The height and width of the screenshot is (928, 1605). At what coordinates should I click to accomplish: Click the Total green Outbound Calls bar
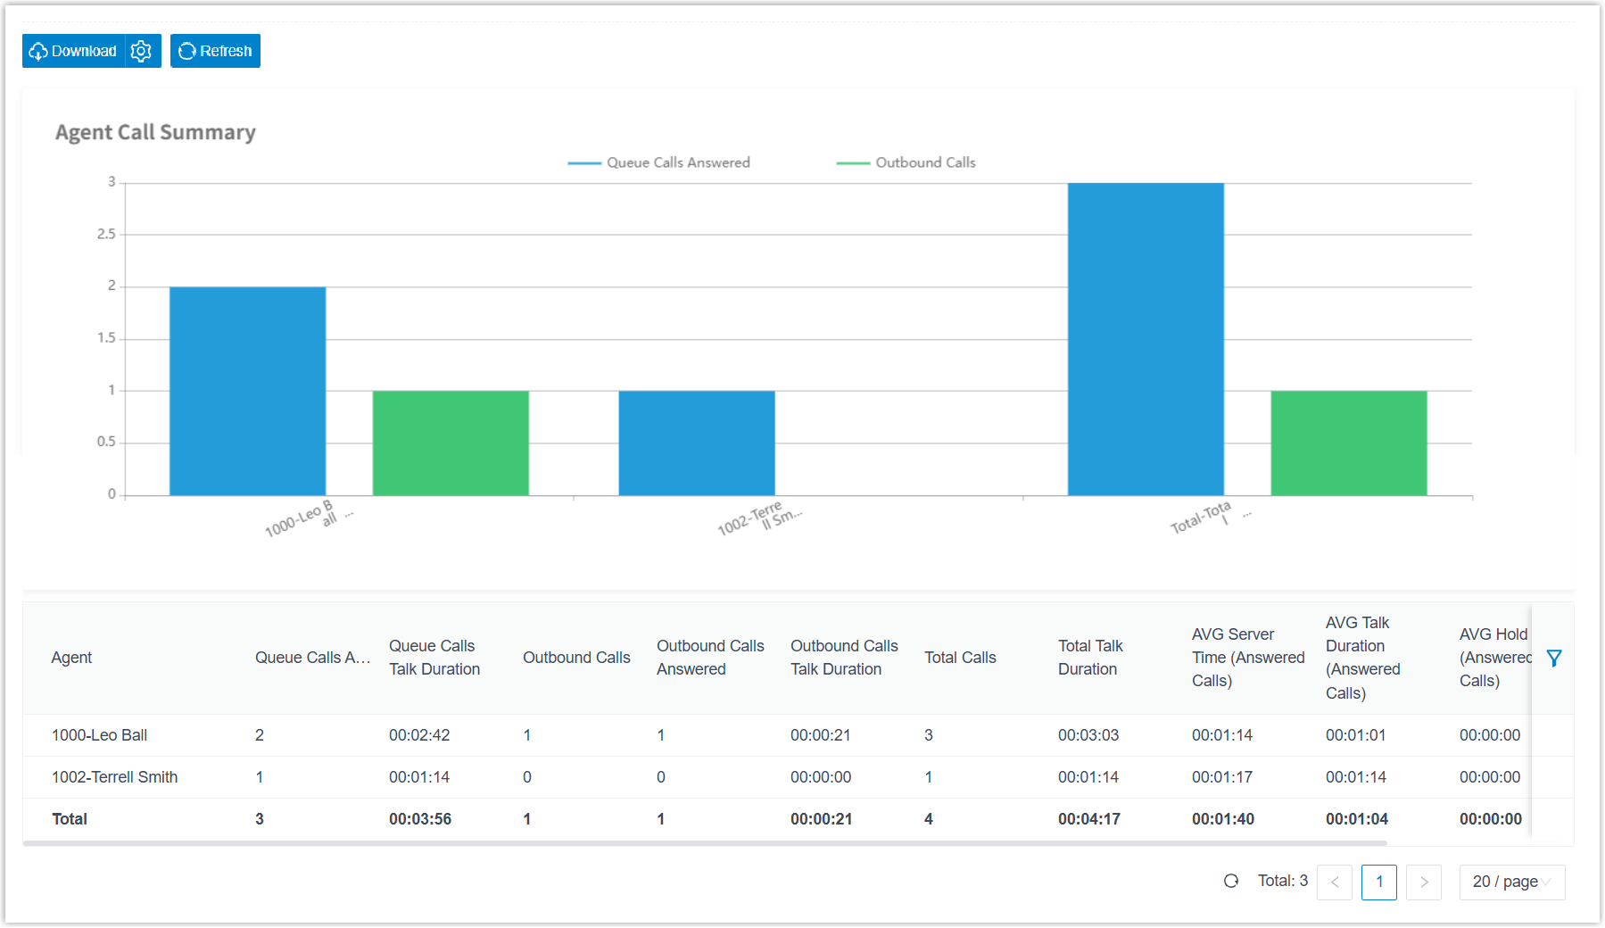[1349, 443]
